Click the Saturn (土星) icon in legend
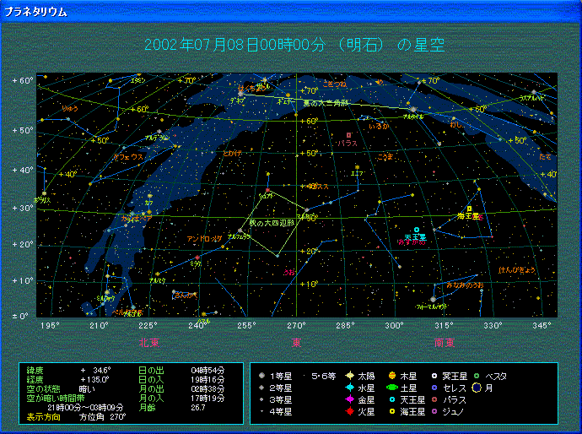Viewport: 582px width, 434px height. tap(392, 388)
